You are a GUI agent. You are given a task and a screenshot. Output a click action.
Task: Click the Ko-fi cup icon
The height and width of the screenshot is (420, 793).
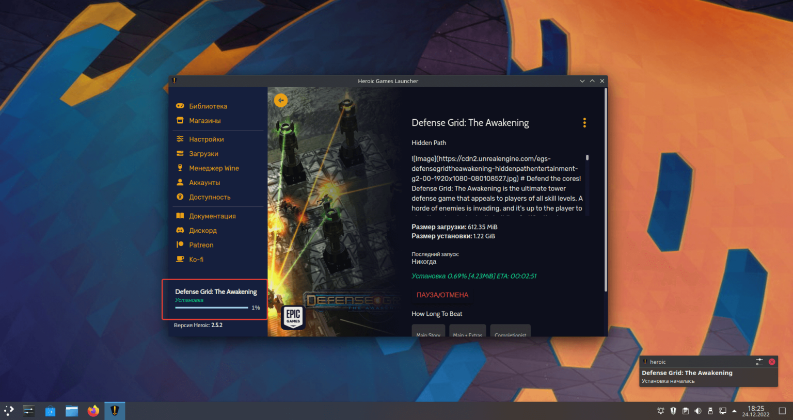tap(180, 260)
